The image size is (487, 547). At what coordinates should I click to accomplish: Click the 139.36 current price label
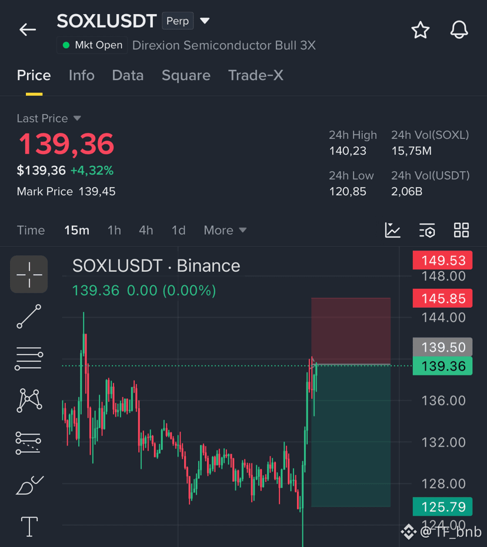pyautogui.click(x=443, y=366)
